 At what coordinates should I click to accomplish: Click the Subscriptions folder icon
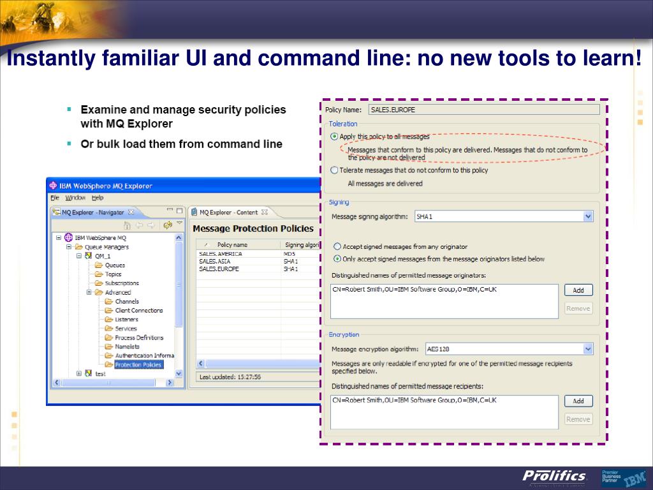(x=99, y=283)
